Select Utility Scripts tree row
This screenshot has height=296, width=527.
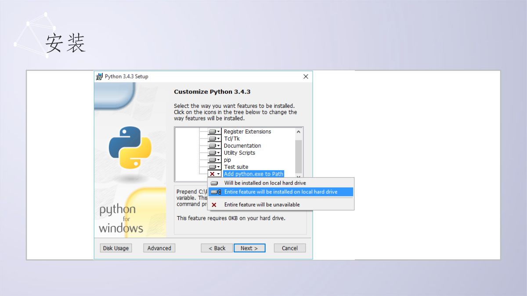tap(239, 153)
